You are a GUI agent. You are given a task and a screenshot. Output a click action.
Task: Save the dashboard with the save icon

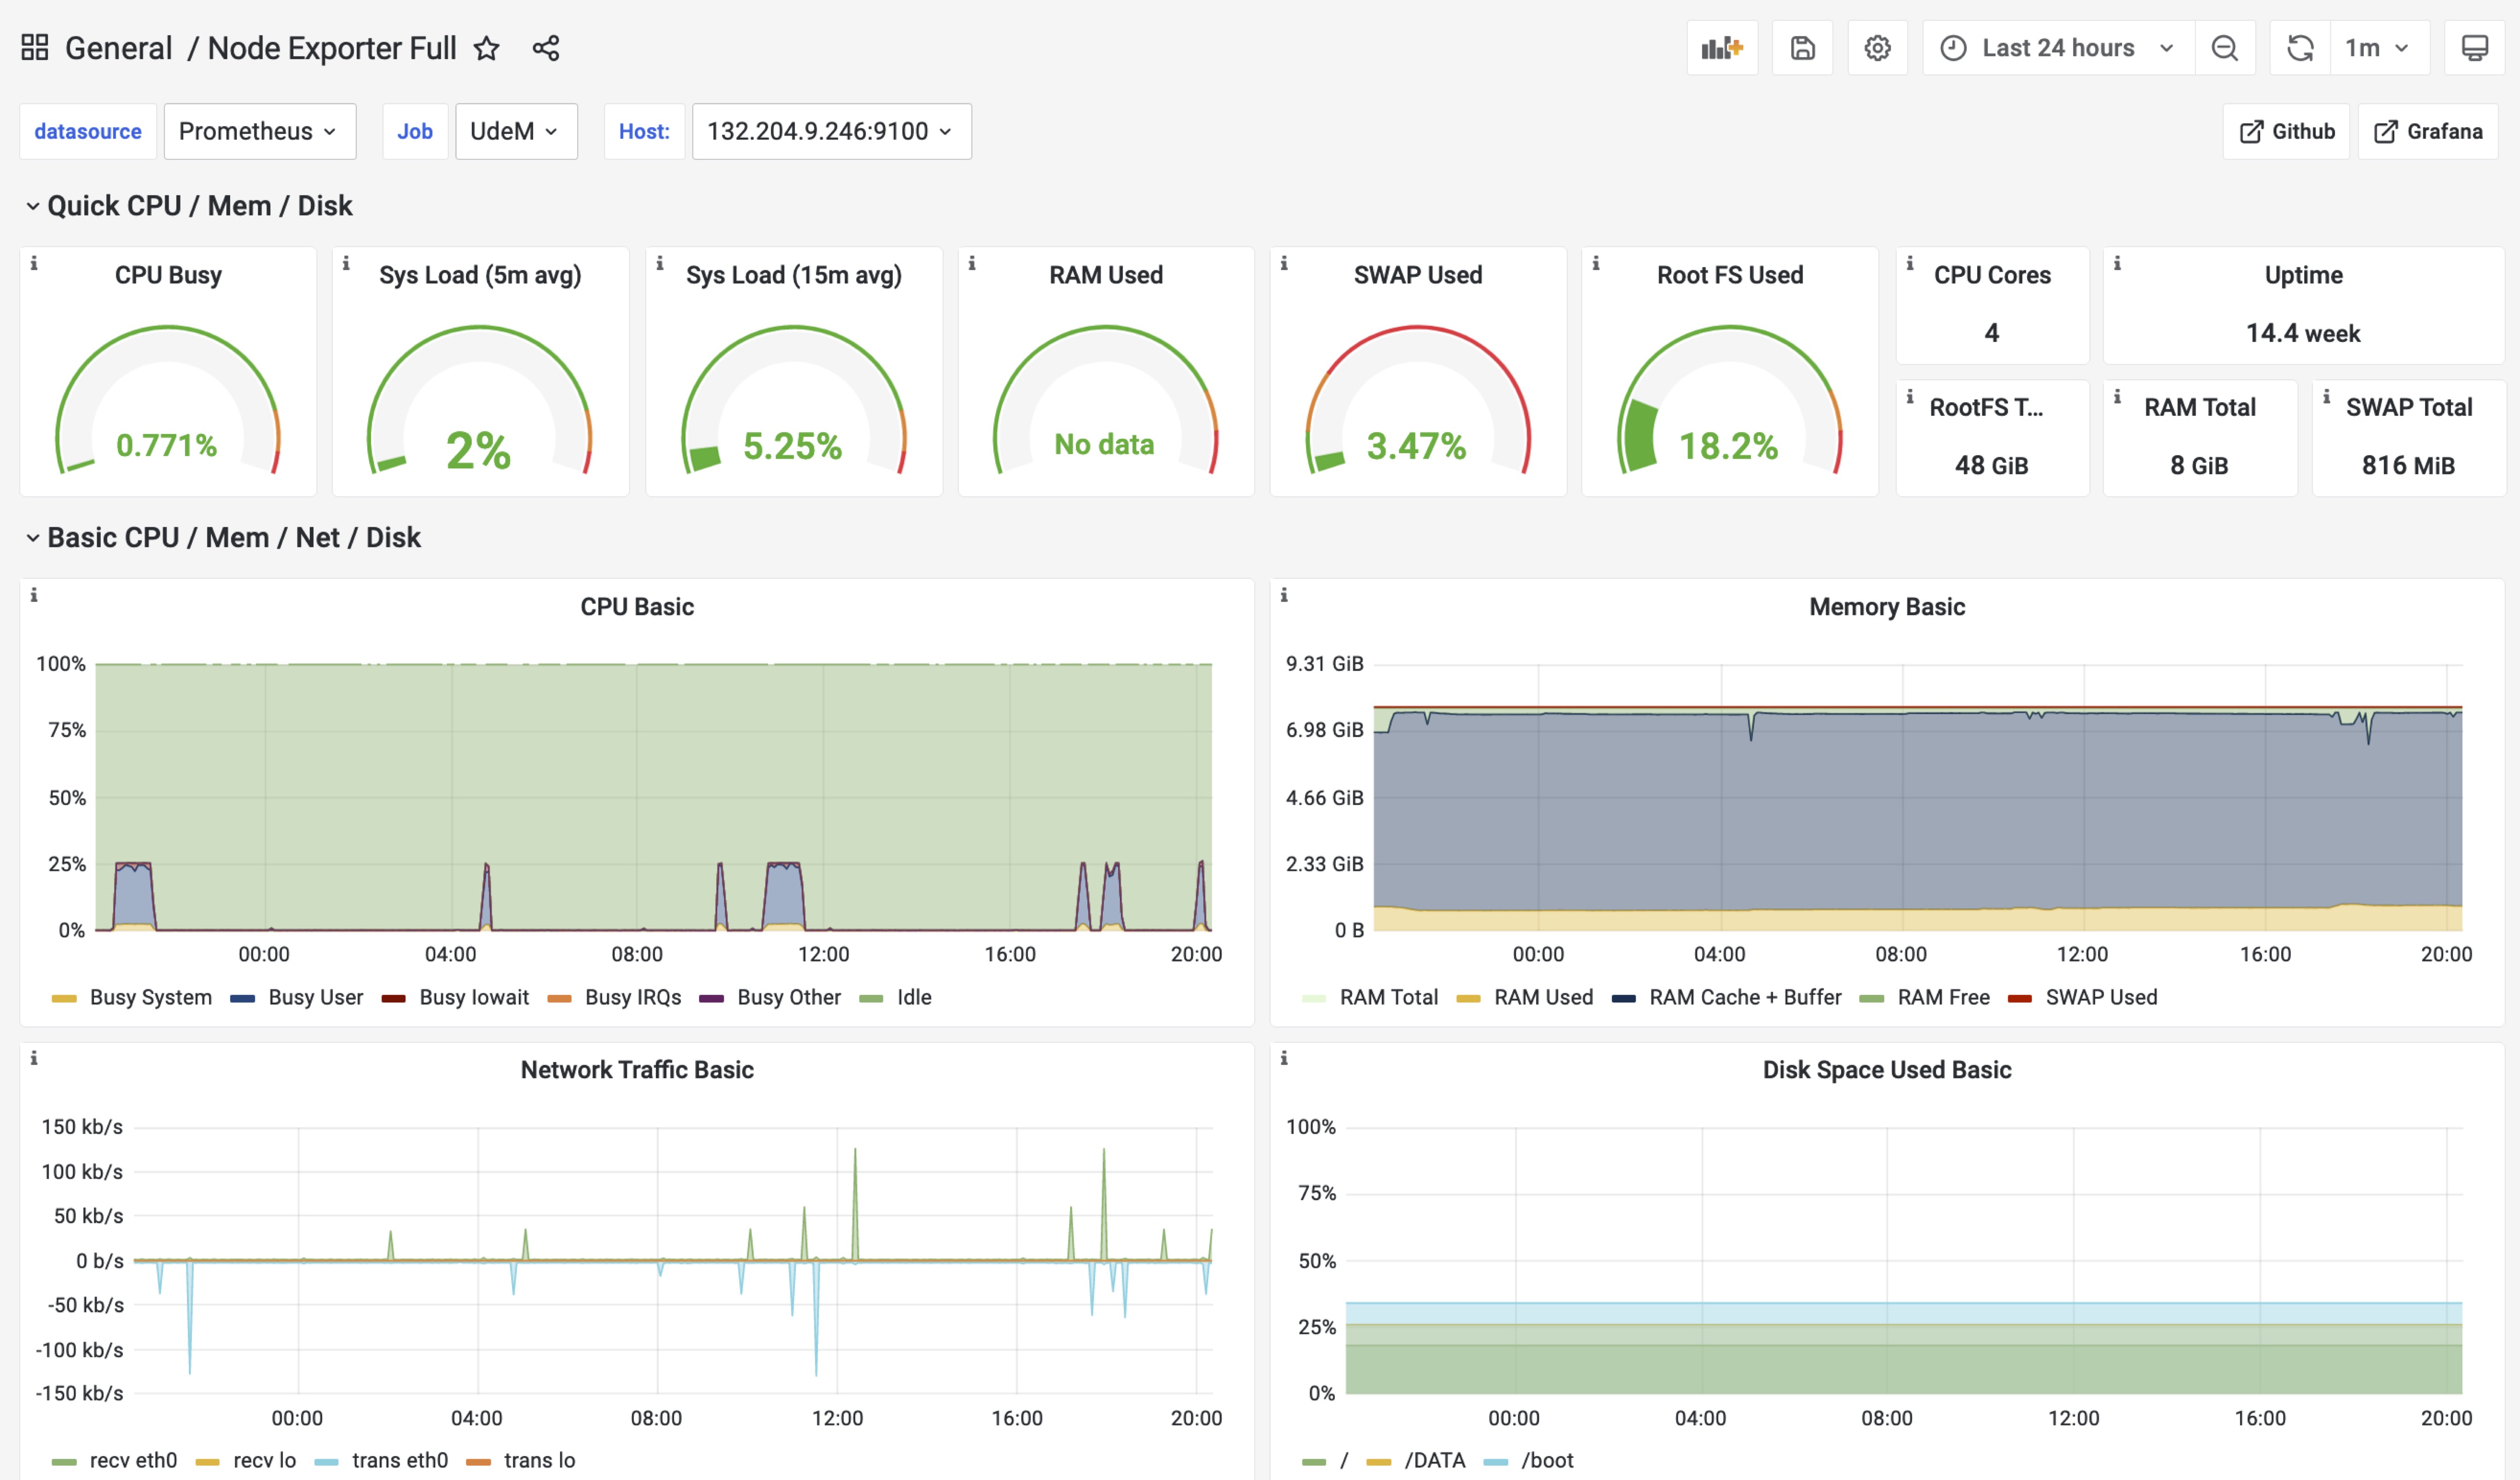tap(1802, 48)
